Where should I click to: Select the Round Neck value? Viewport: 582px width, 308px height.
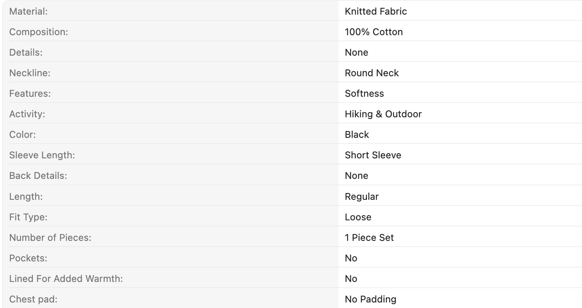(372, 73)
